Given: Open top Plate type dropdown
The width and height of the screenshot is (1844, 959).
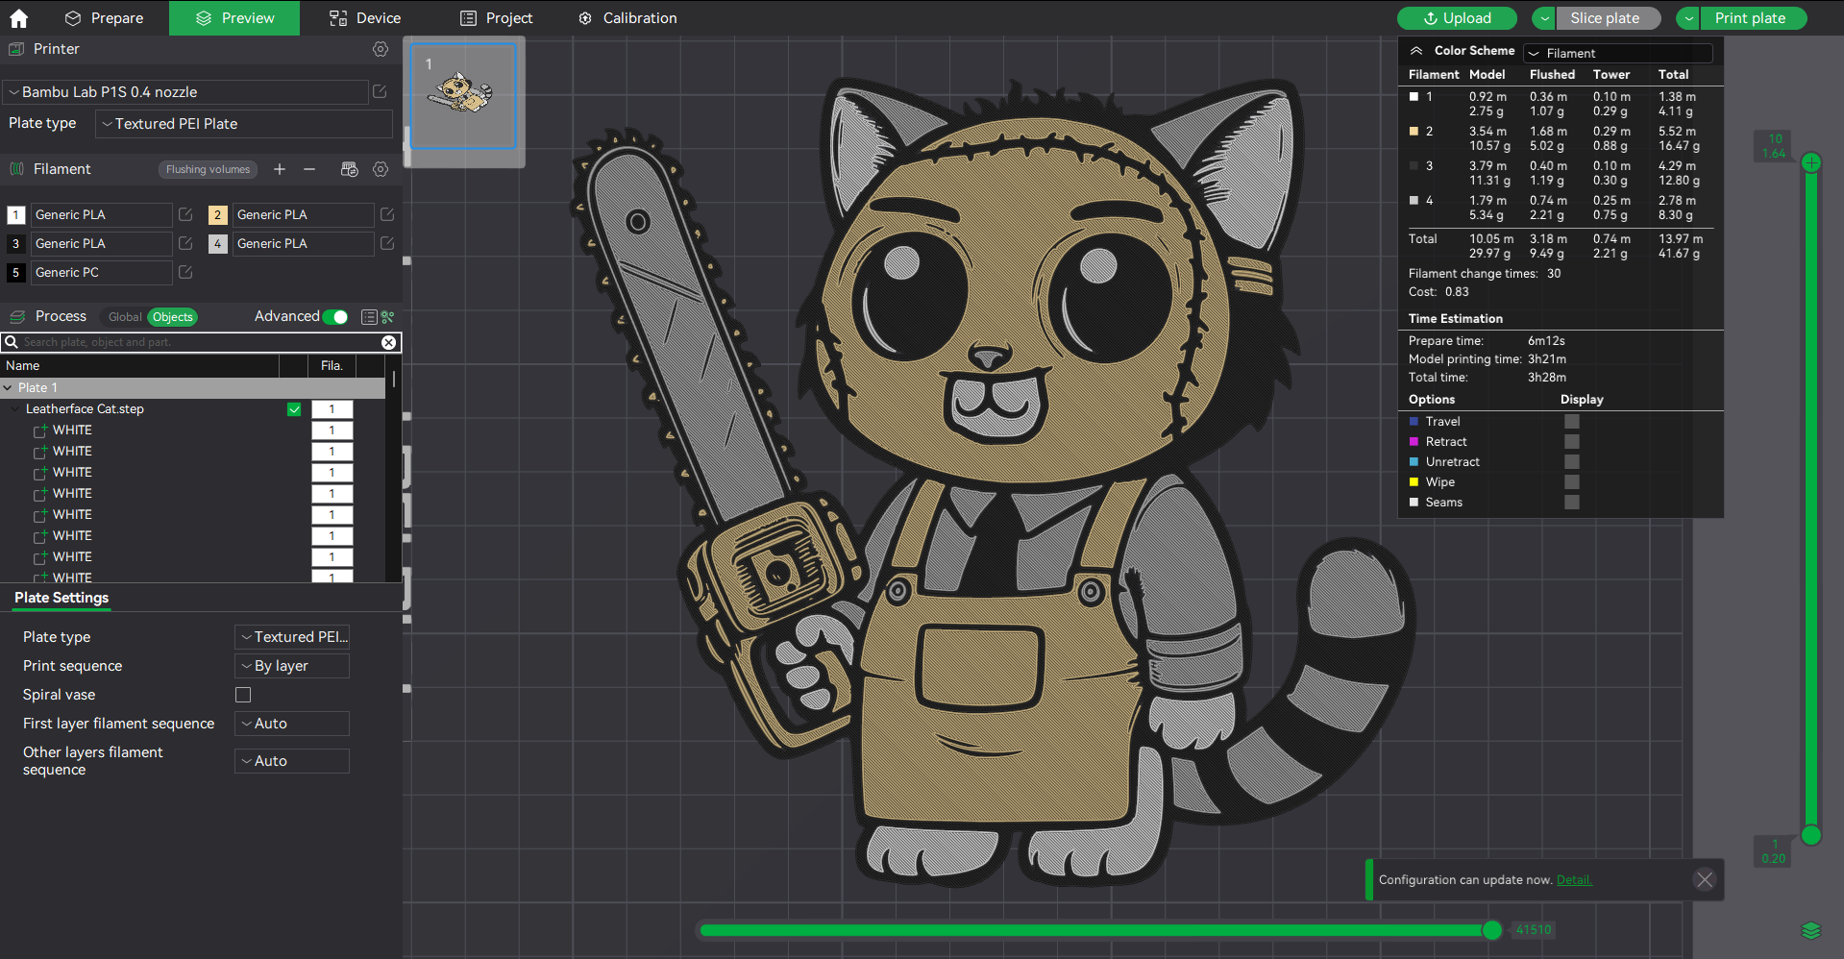Looking at the screenshot, I should (x=244, y=124).
